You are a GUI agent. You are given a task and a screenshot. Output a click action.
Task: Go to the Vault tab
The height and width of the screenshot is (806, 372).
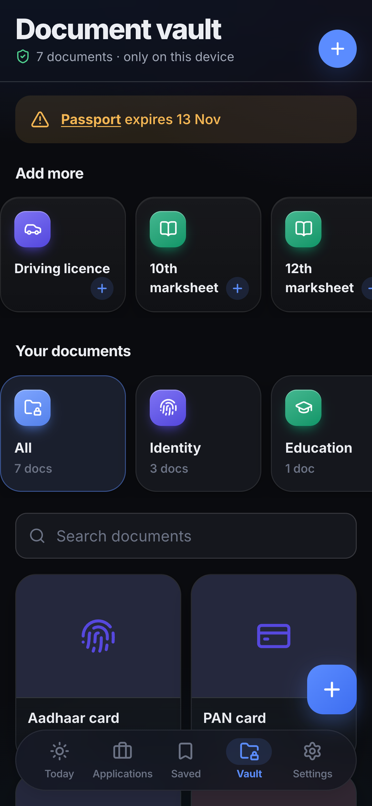point(249,760)
